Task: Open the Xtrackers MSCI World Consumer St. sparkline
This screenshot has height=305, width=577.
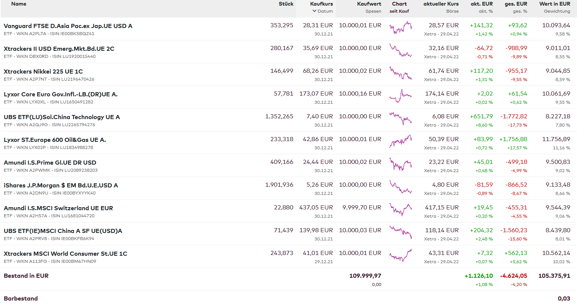Action: 400,255
